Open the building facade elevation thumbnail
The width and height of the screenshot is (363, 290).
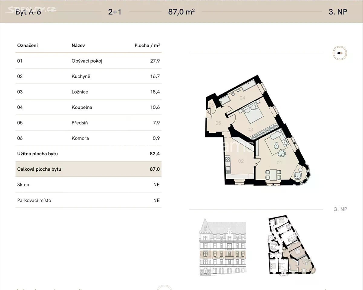[x=222, y=247]
